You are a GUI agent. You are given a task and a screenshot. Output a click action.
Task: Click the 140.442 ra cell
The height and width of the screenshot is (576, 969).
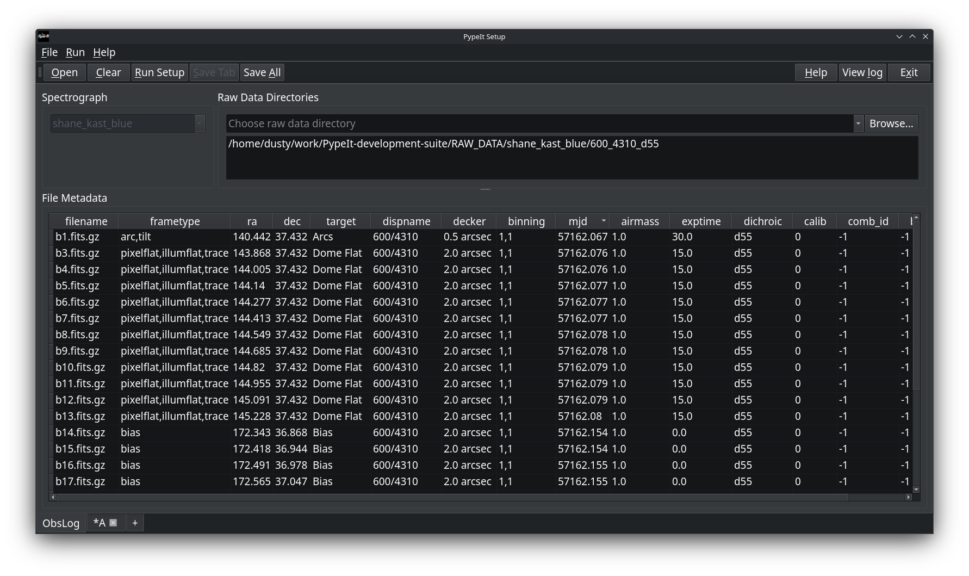[252, 237]
